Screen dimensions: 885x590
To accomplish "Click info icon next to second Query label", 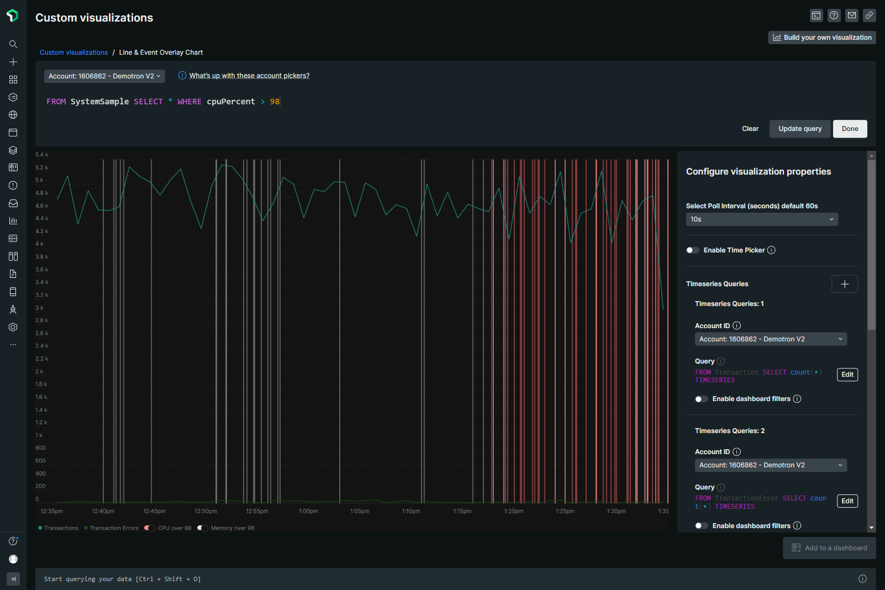I will pos(721,487).
